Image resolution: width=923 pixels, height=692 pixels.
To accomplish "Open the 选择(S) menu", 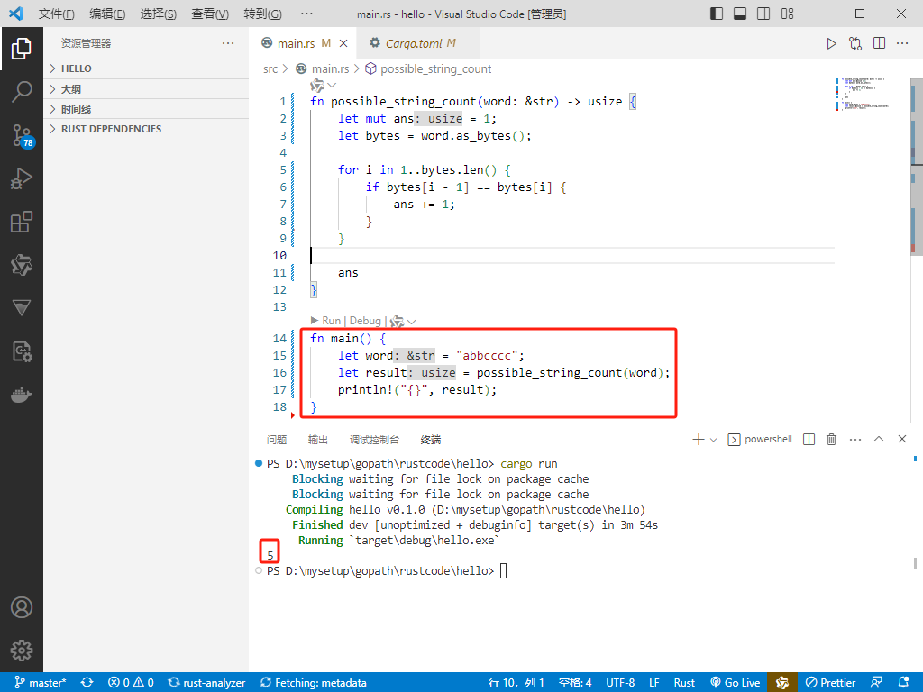I will [158, 14].
